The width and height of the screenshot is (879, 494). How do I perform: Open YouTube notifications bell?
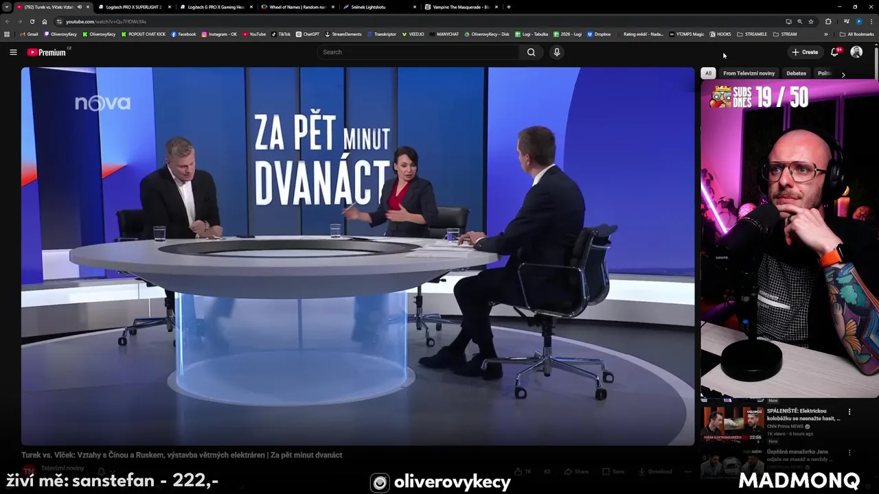835,52
